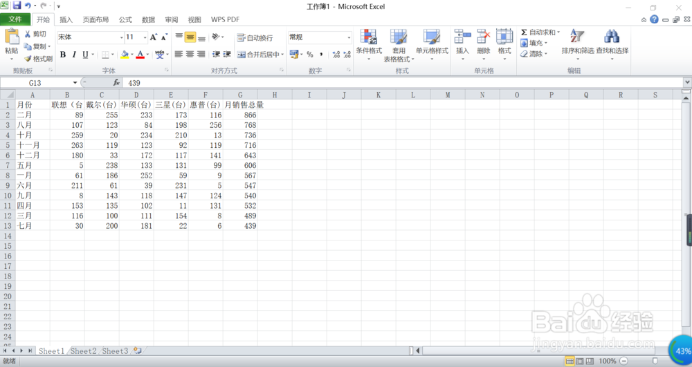Apply comma style number format
This screenshot has height=367, width=692.
tap(321, 54)
